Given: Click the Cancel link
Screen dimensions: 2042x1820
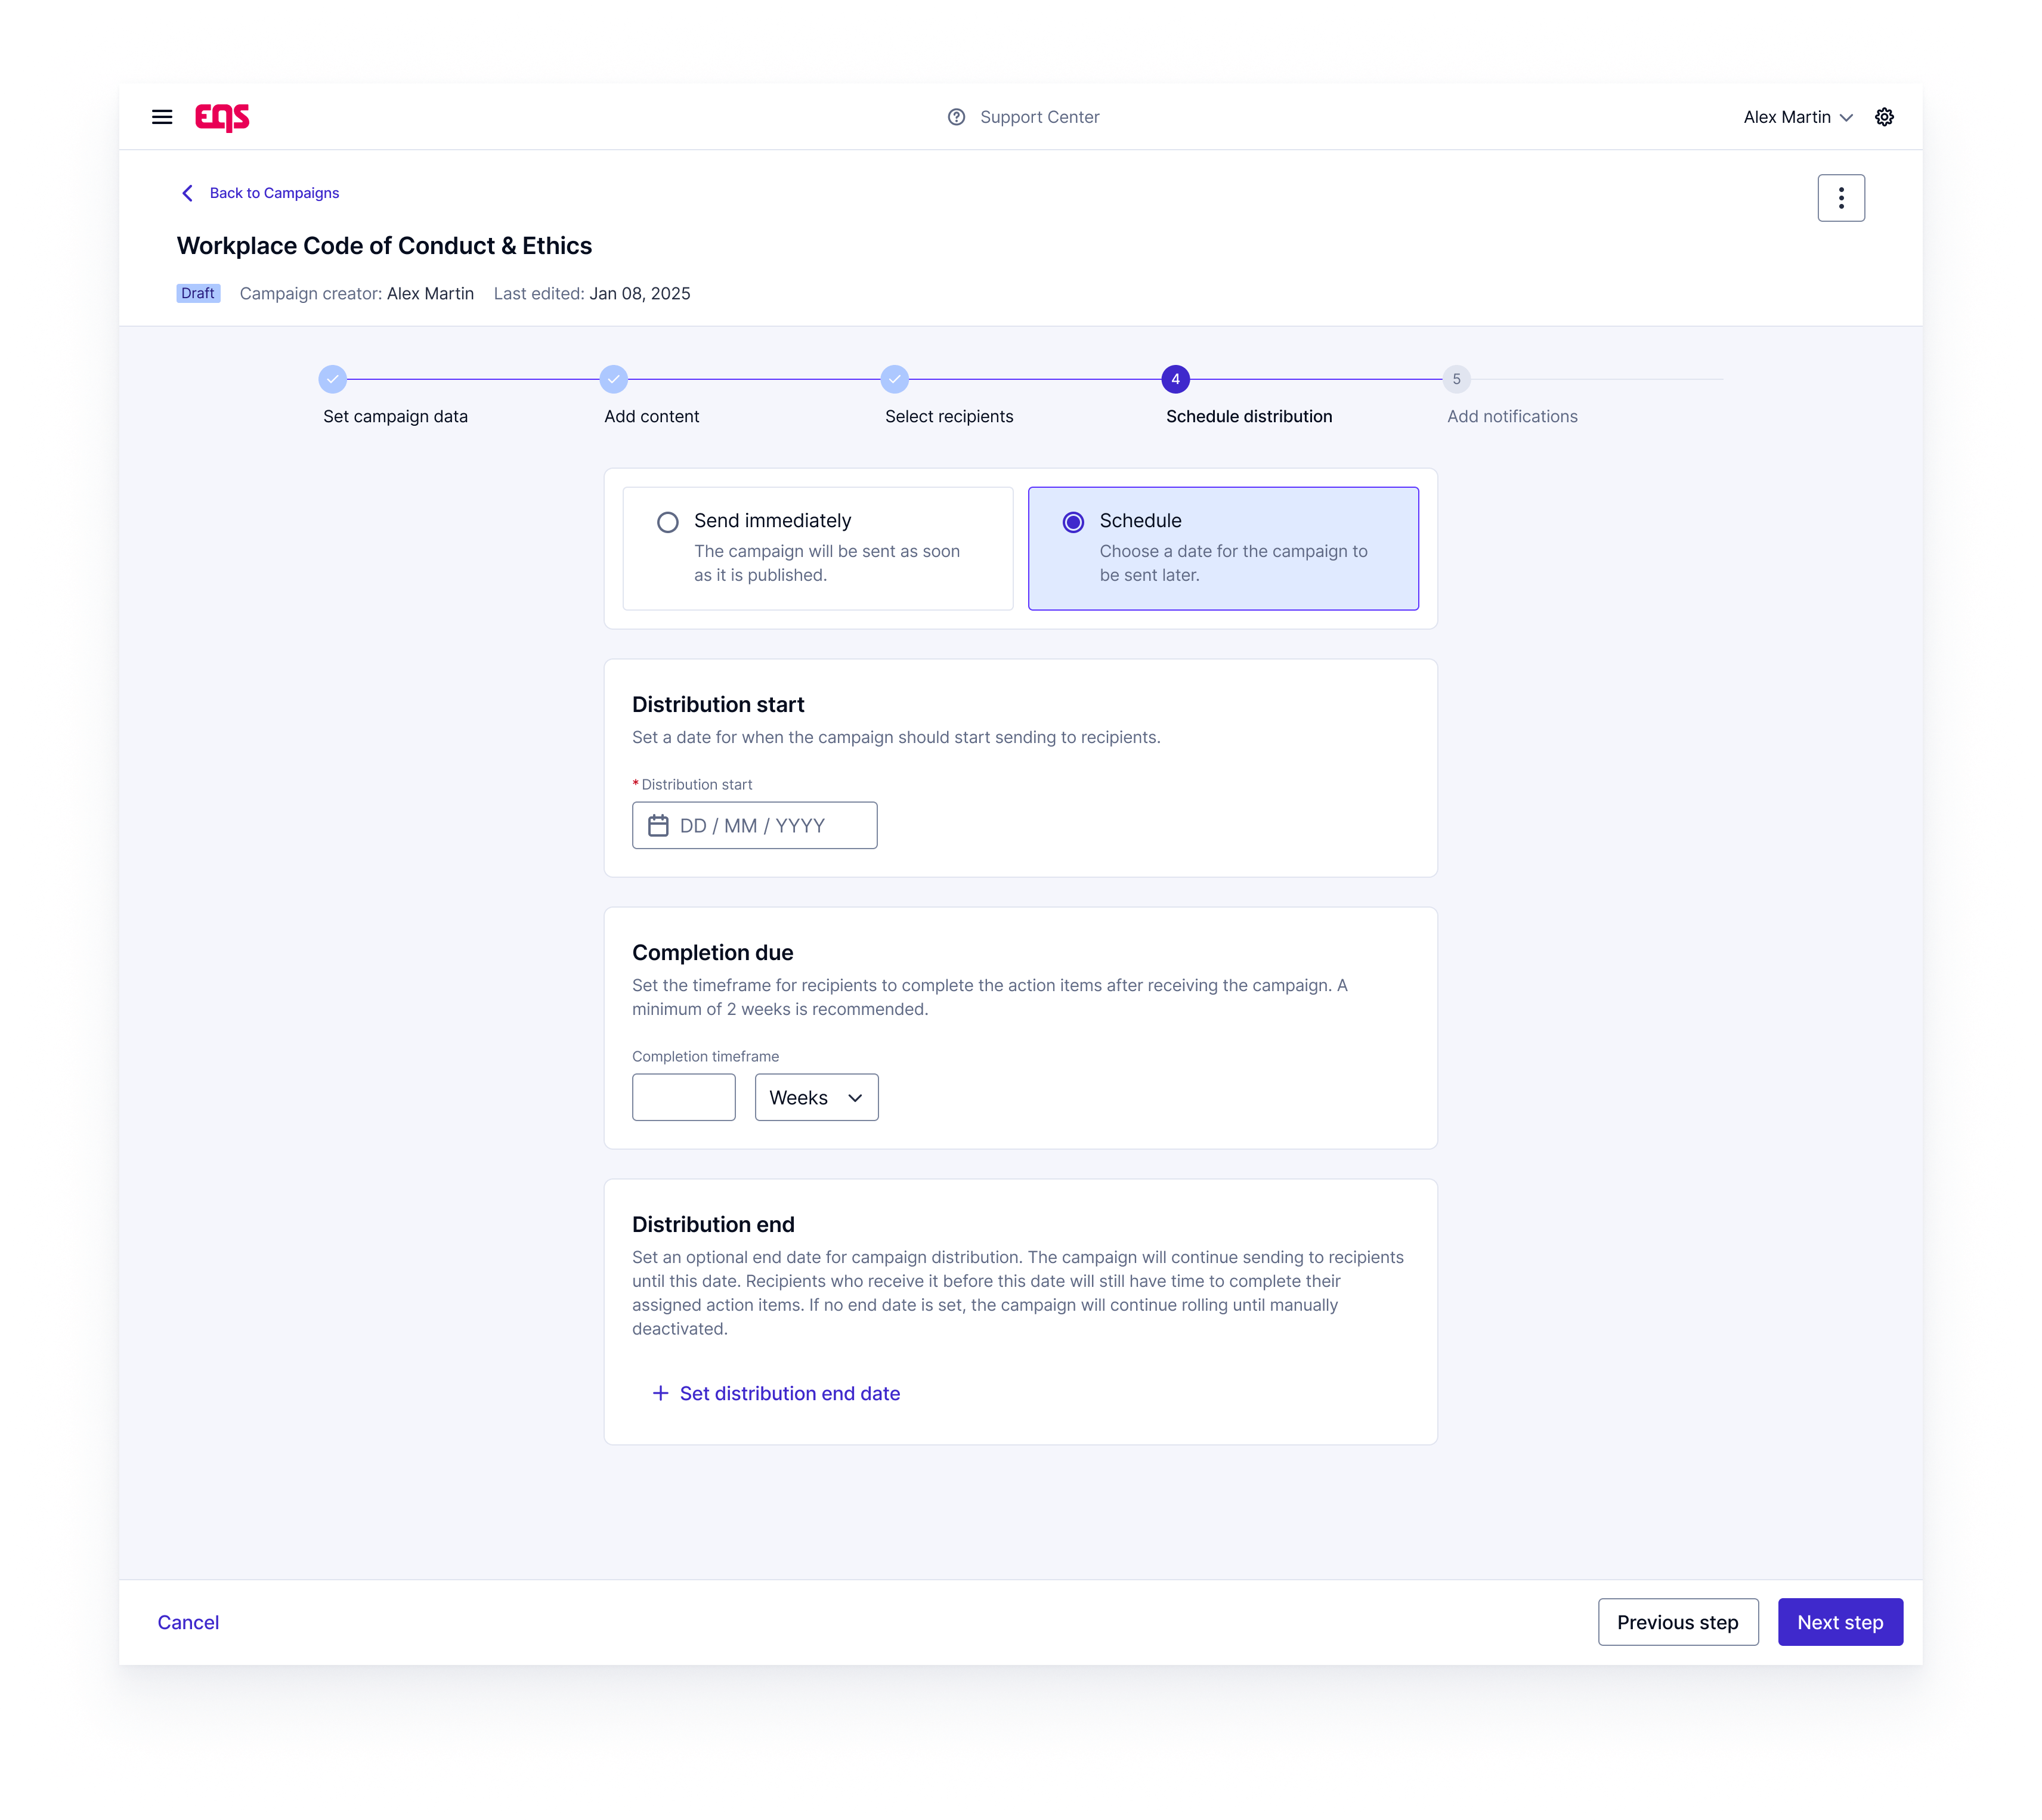Looking at the screenshot, I should (188, 1622).
